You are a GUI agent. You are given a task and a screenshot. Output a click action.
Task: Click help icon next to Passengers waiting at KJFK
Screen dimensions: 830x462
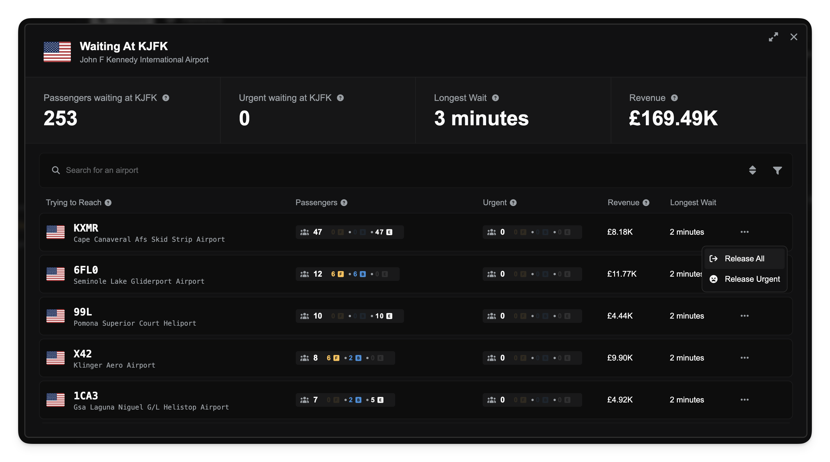[166, 98]
